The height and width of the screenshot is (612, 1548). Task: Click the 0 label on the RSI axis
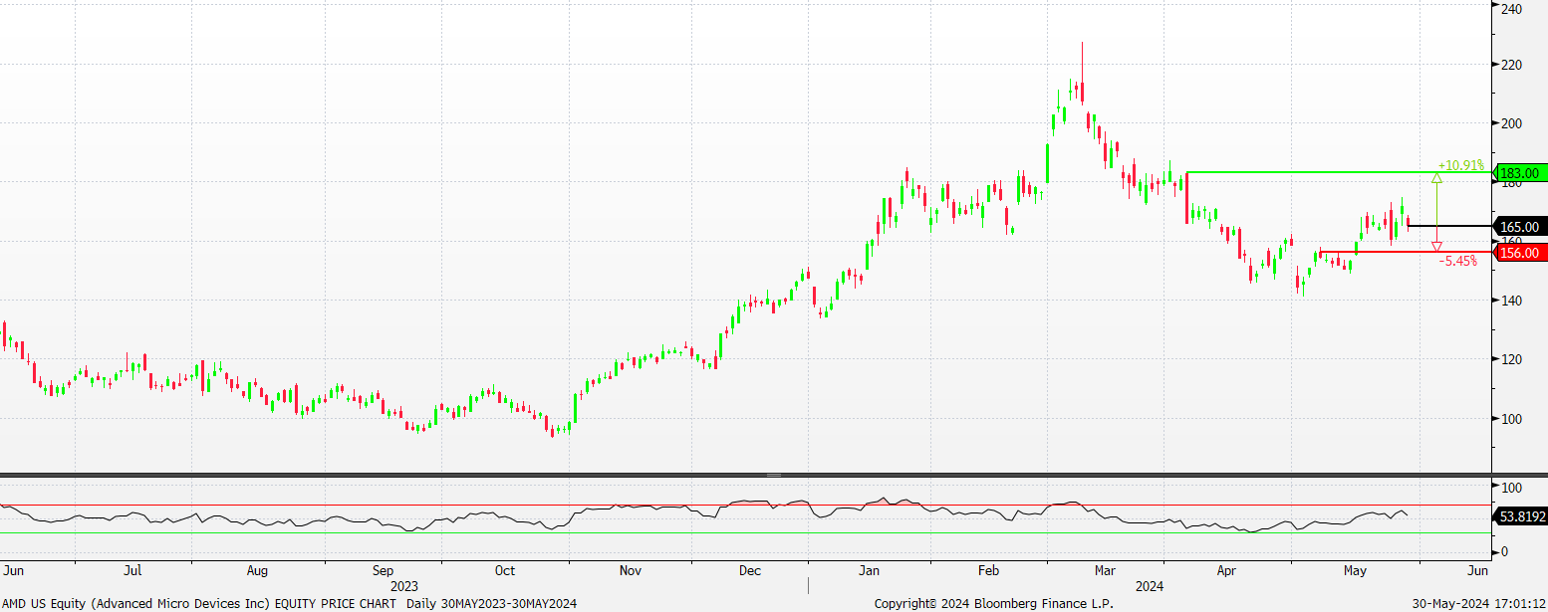click(x=1505, y=551)
